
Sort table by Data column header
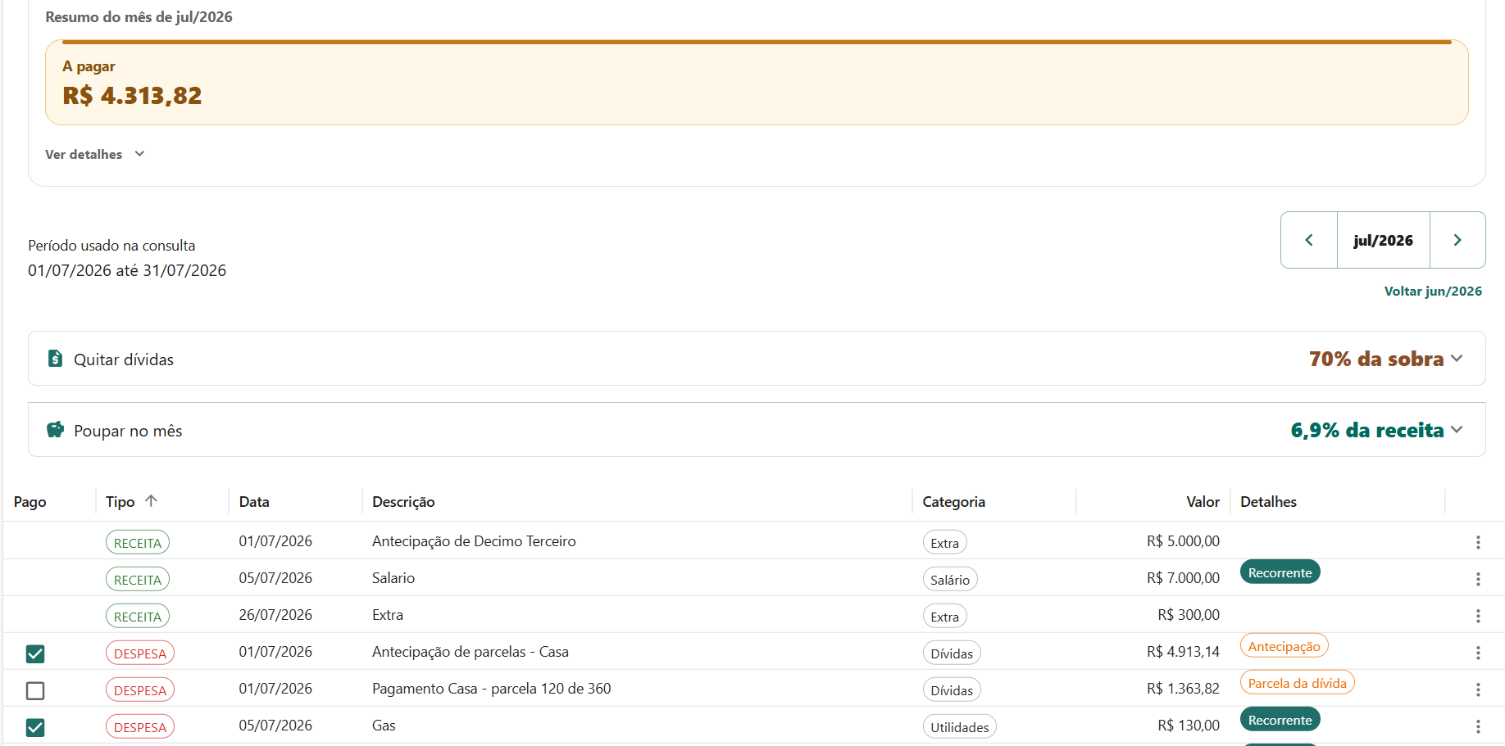(x=254, y=502)
